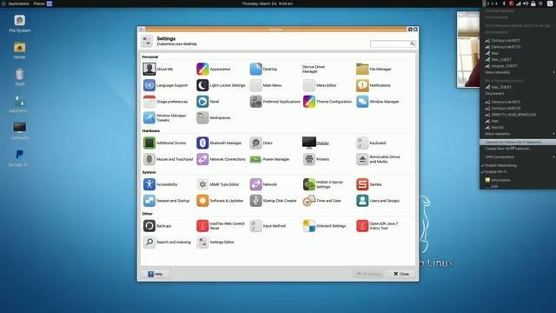
Task: Open the Workspaces settings
Action: tap(214, 118)
